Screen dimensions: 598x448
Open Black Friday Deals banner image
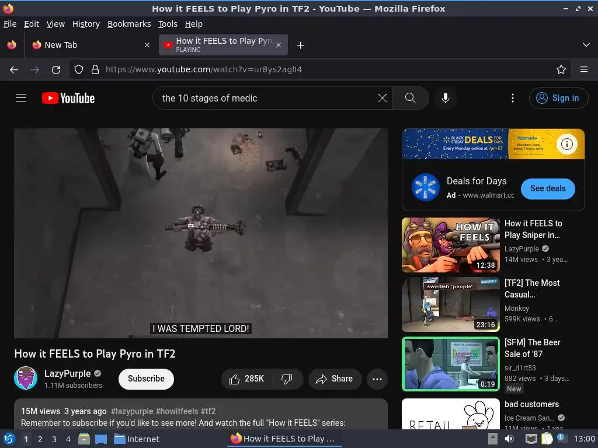[x=493, y=144]
